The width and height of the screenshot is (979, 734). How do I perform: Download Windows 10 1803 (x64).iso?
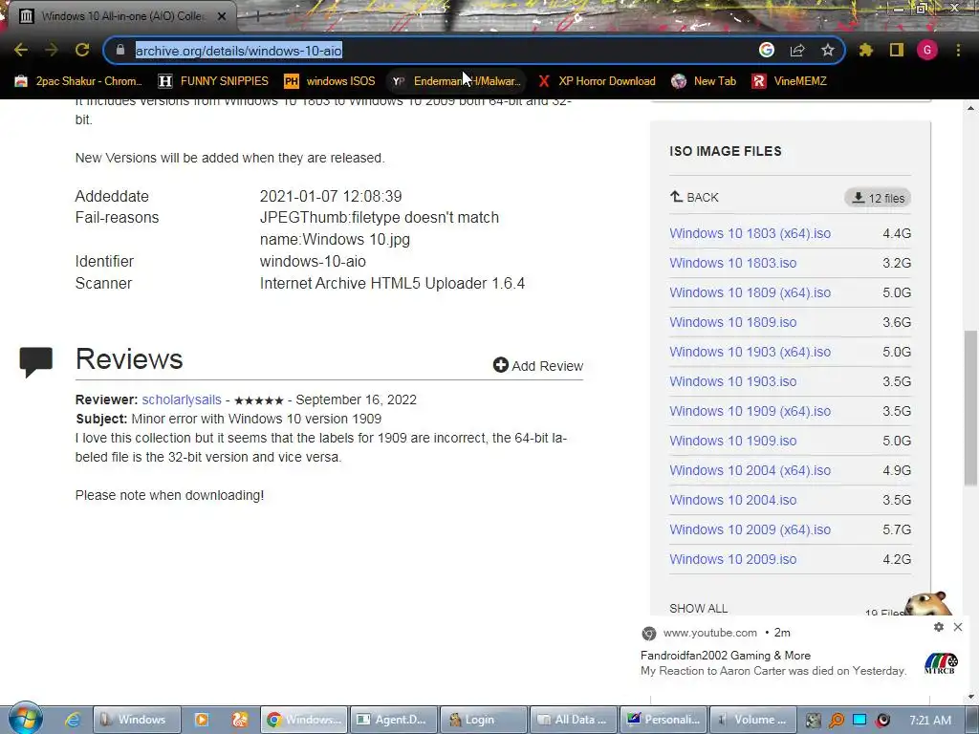(x=750, y=233)
